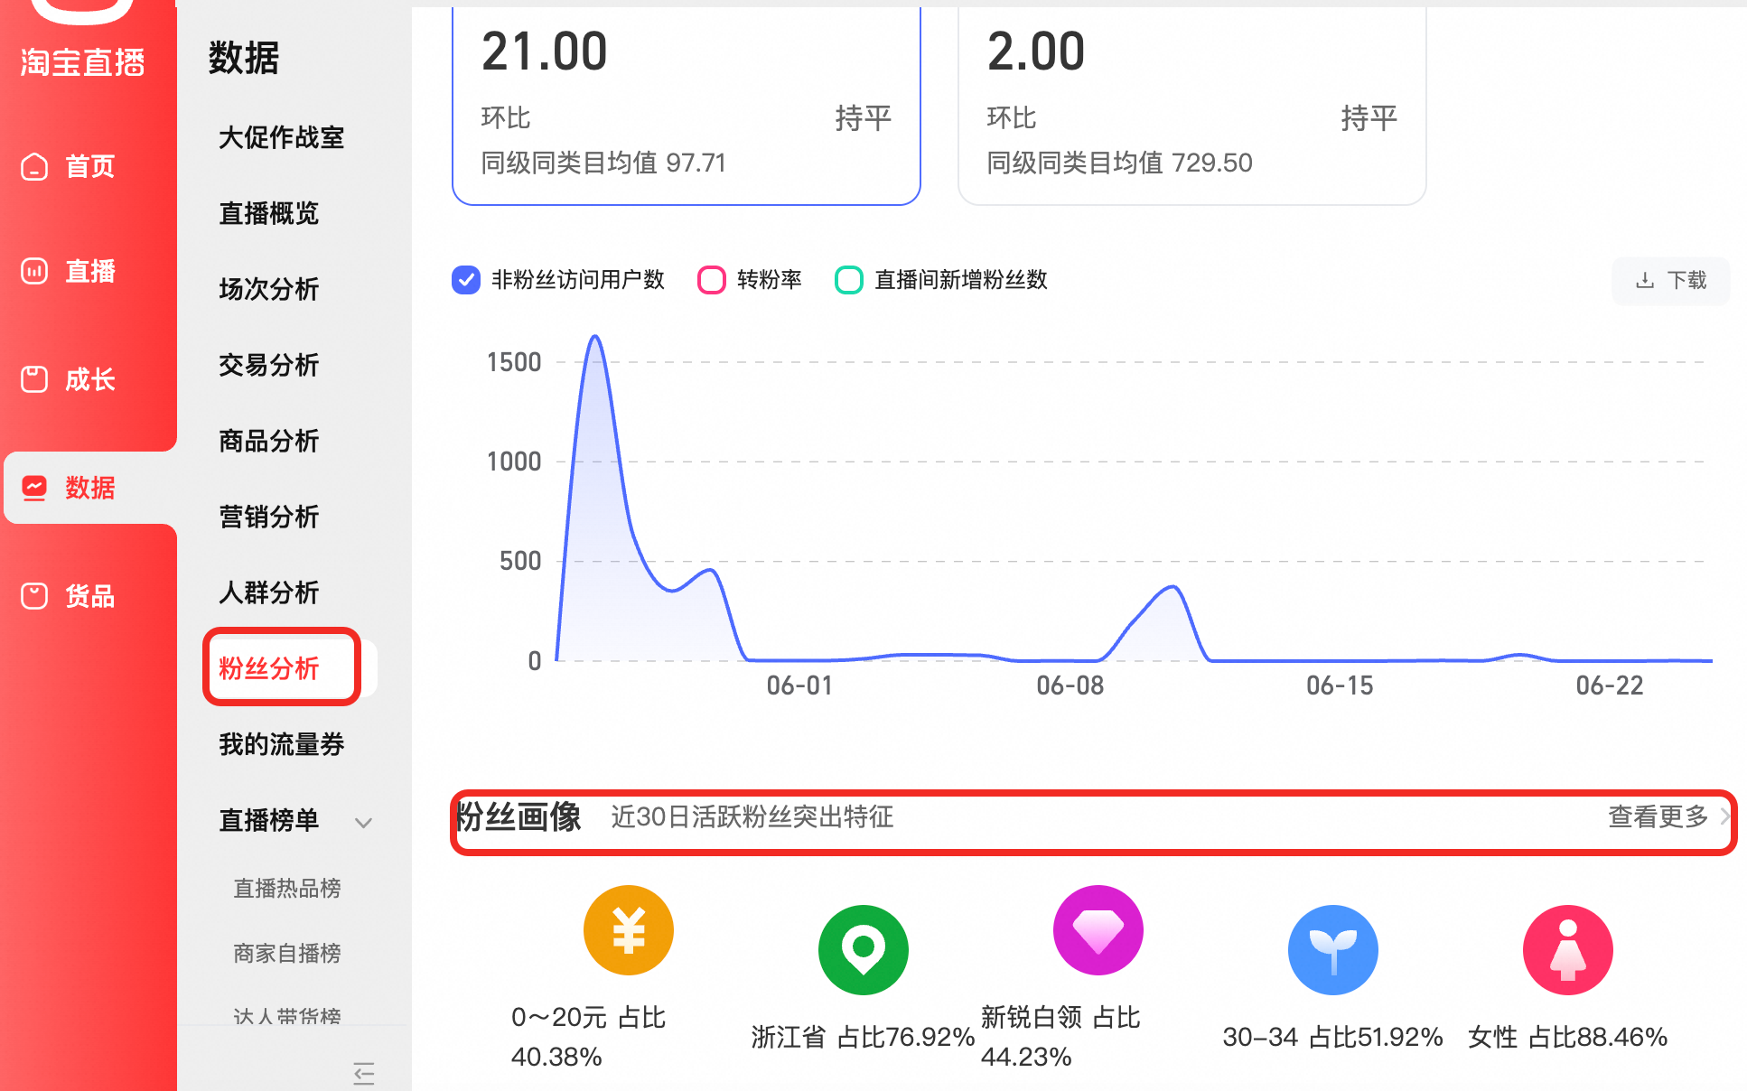The height and width of the screenshot is (1091, 1747).
Task: Click the 06-22 axis label
Action: (x=1610, y=685)
